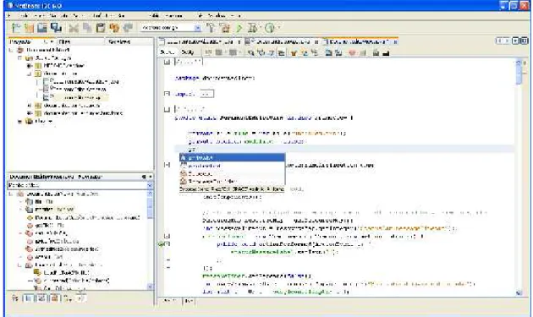This screenshot has width=533, height=317.
Task: Click the Open Project toolbar icon
Action: click(x=42, y=28)
